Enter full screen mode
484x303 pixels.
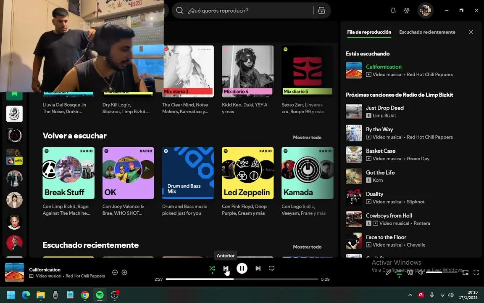(476, 272)
